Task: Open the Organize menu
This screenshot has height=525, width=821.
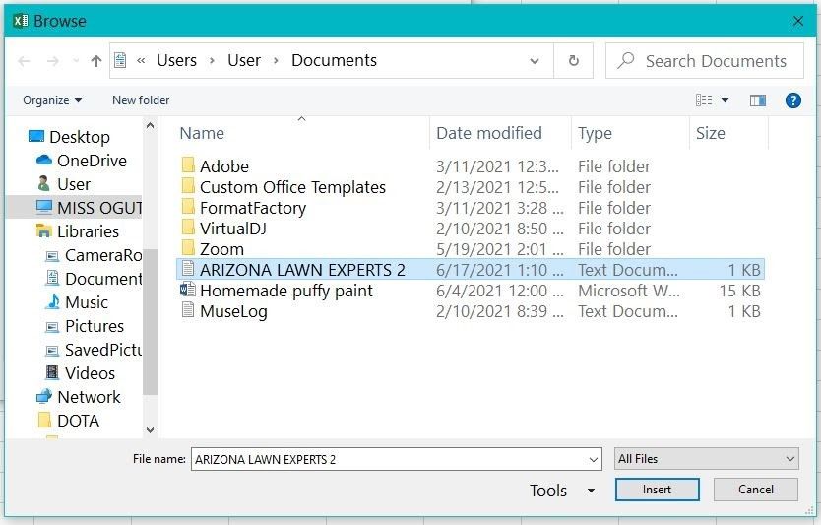Action: point(52,100)
